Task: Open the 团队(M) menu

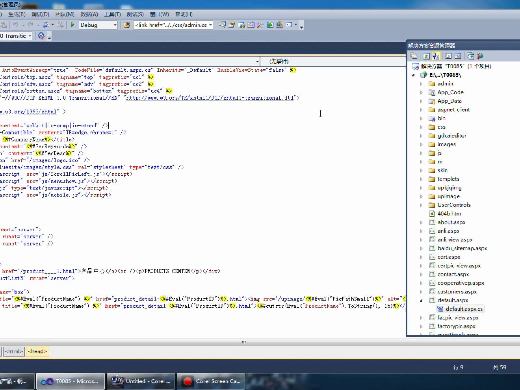Action: [65, 14]
